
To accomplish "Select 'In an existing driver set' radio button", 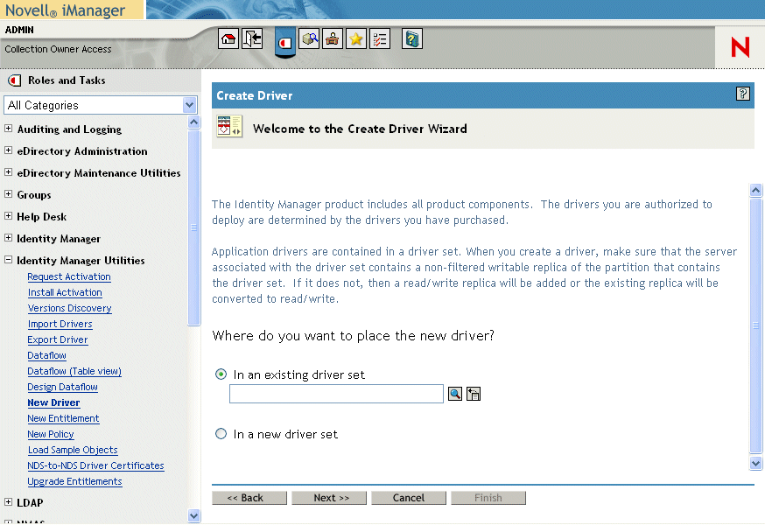I will (x=221, y=374).
